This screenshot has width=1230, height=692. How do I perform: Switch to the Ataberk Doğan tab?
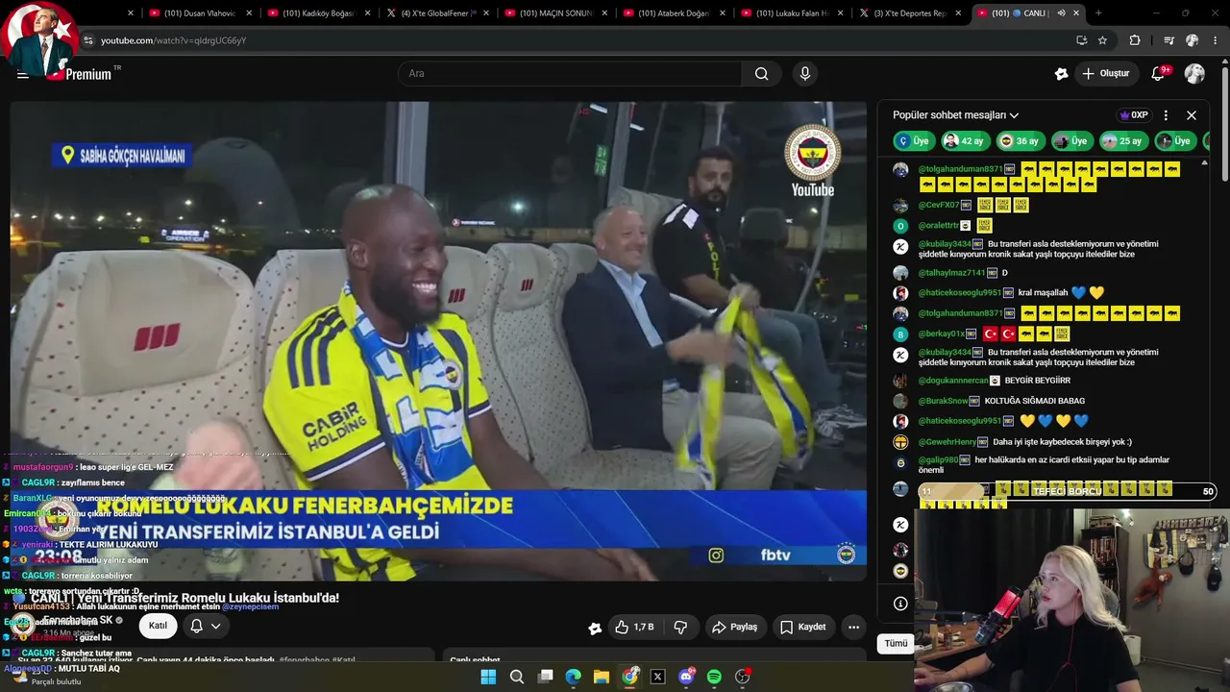675,13
